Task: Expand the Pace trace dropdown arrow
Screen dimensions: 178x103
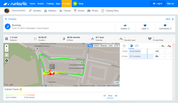Action: pos(116,96)
